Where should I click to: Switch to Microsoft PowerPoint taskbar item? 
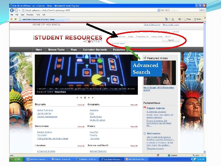136,159
